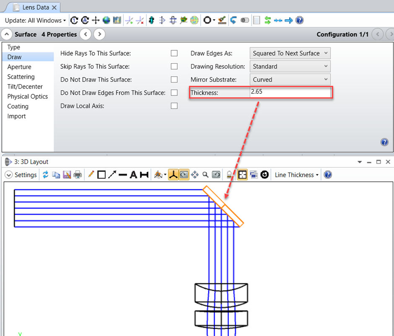
Task: Open the 3D Layout Settings
Action: 21,175
